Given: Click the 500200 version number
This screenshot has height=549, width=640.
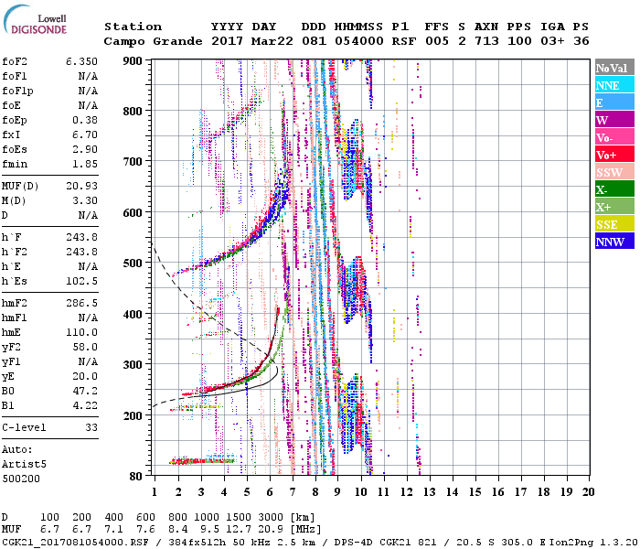Looking at the screenshot, I should (21, 479).
